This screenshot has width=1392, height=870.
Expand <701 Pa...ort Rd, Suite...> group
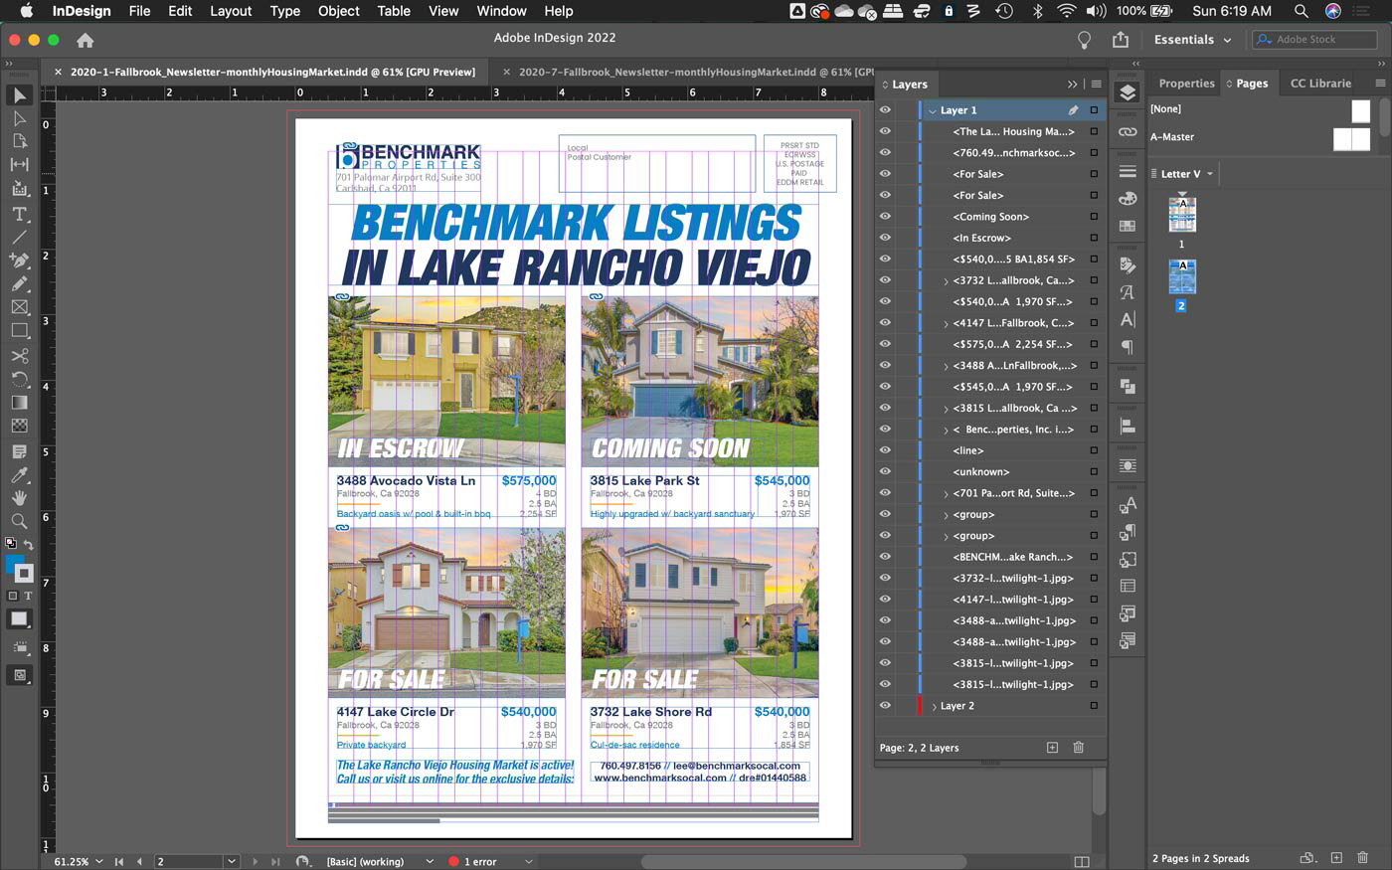[x=946, y=493]
